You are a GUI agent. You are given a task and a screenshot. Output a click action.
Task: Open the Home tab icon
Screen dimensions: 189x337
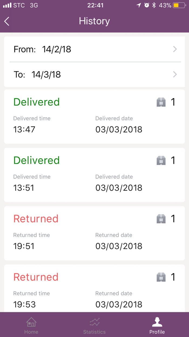click(x=31, y=322)
